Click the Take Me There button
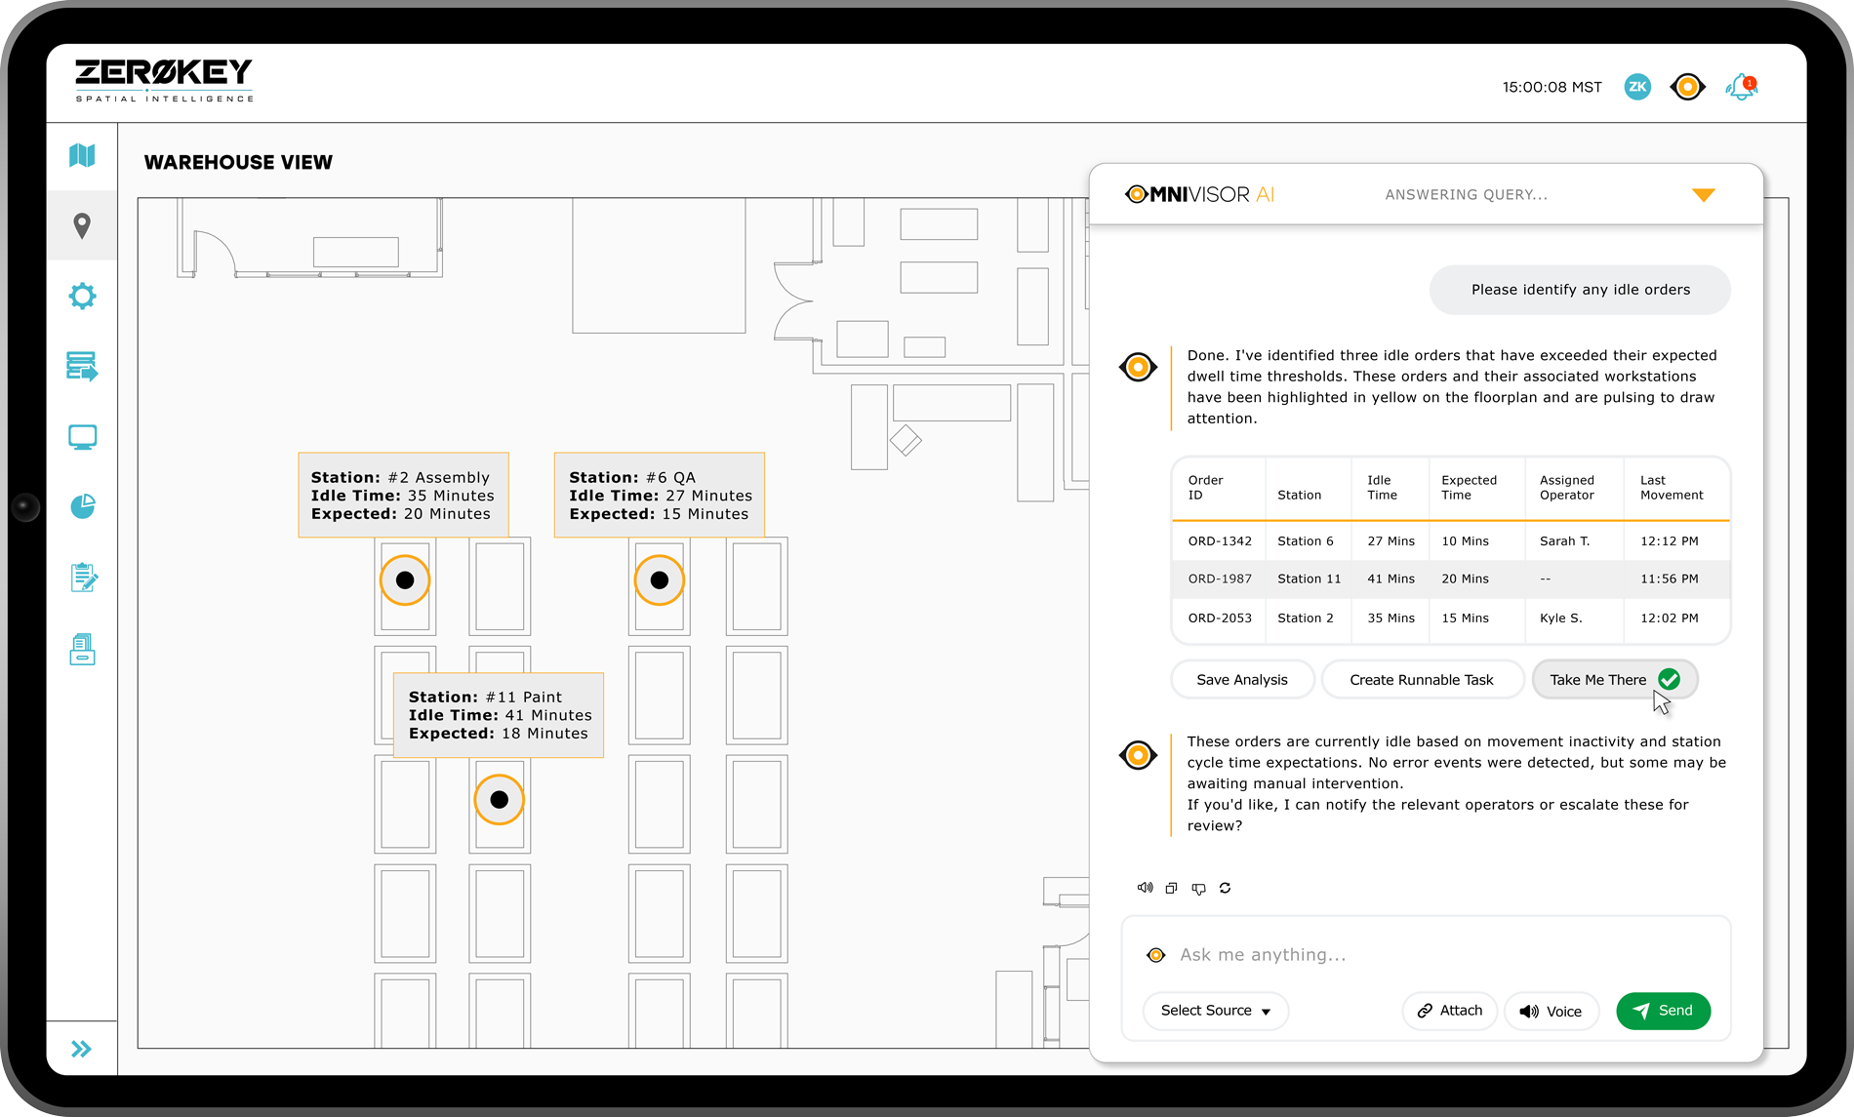Screen dimensions: 1854x1117 coord(1614,680)
